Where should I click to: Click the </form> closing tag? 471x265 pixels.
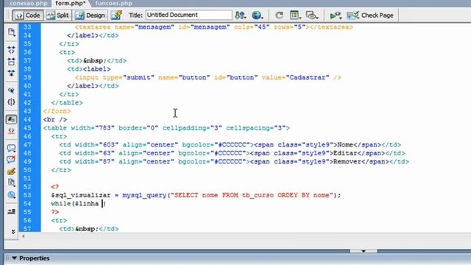pyautogui.click(x=57, y=111)
